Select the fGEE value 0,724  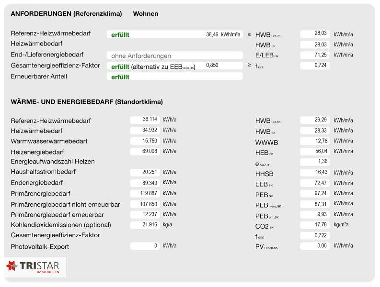[315, 66]
